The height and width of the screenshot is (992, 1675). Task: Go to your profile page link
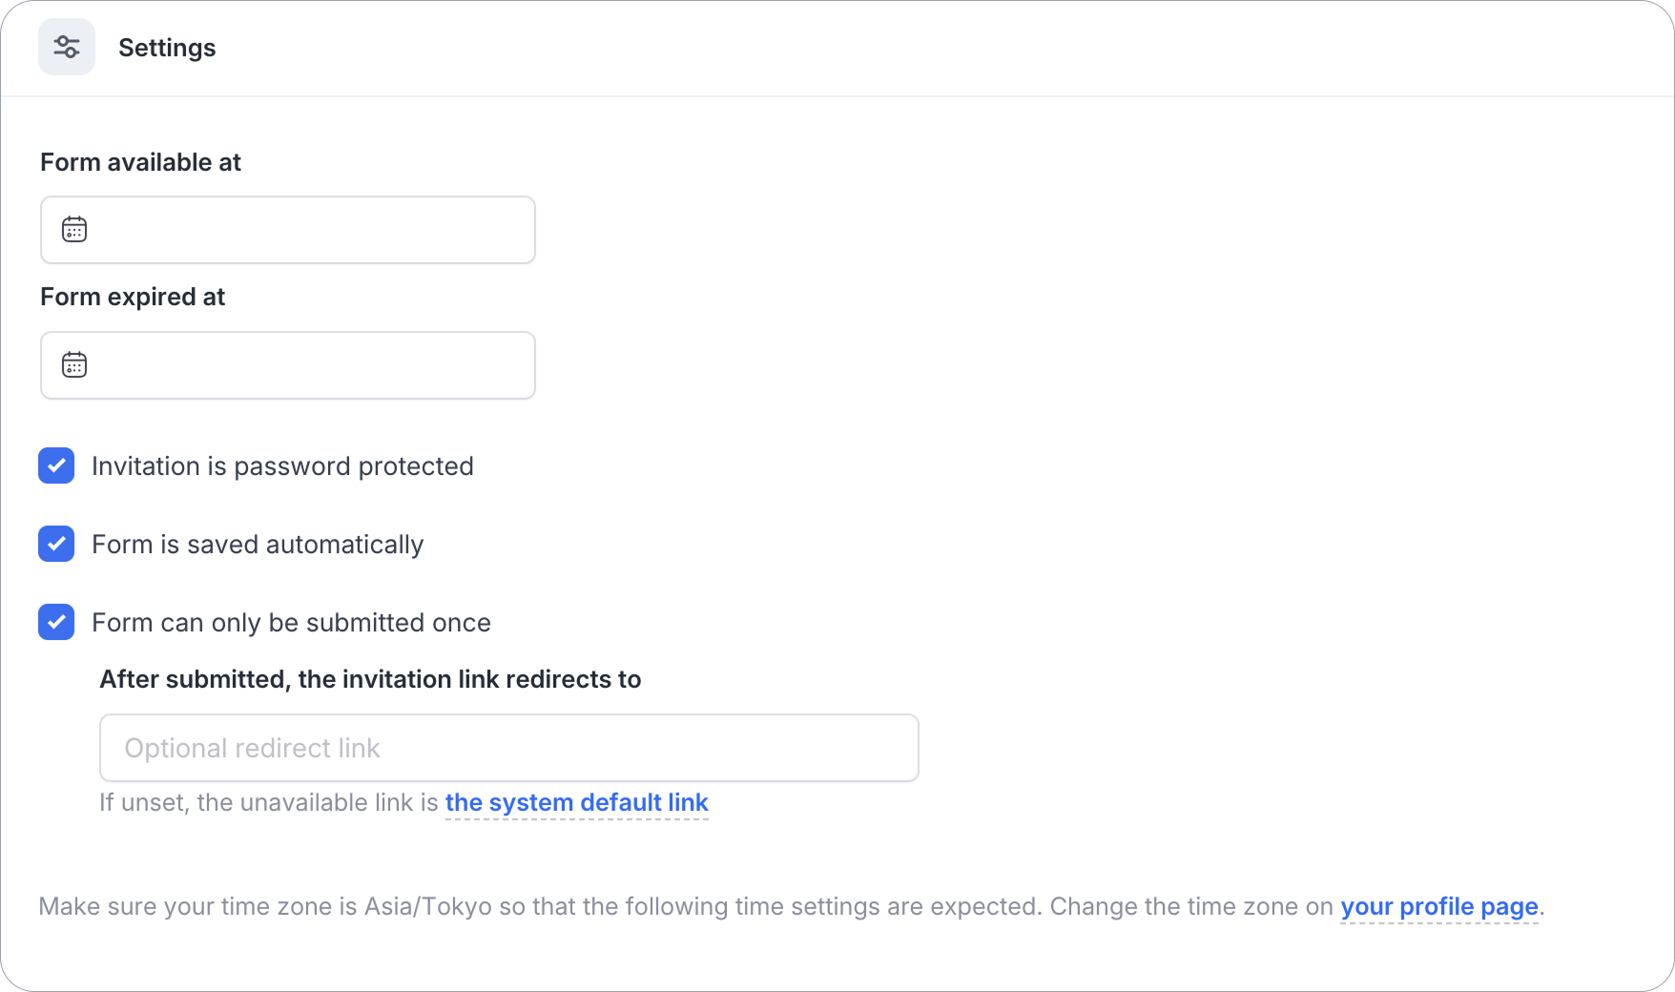[x=1439, y=907]
